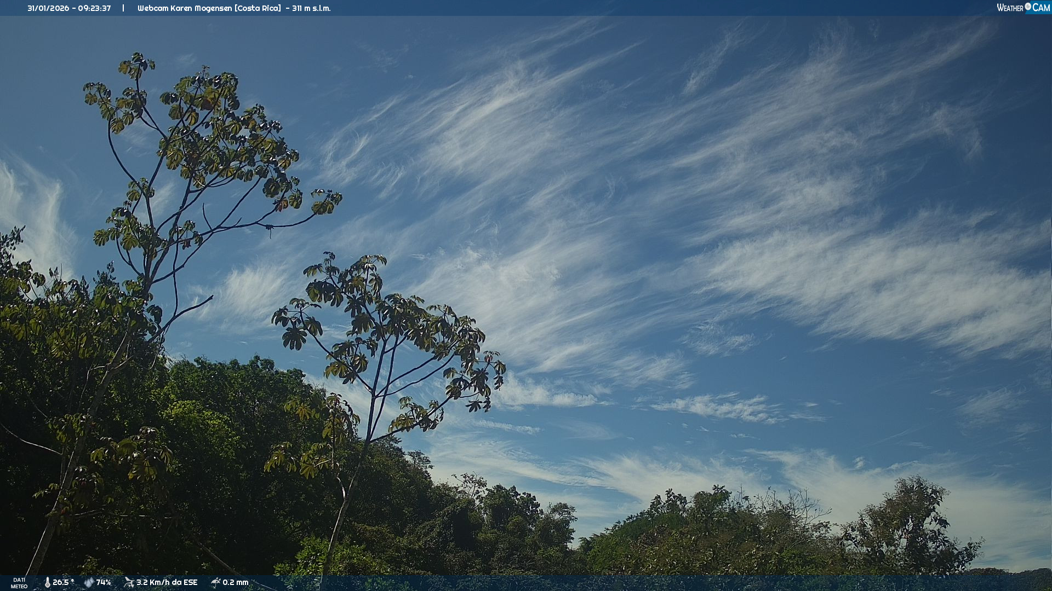Image resolution: width=1052 pixels, height=591 pixels.
Task: Click the vertical separator after the timestamp
Action: (x=123, y=8)
